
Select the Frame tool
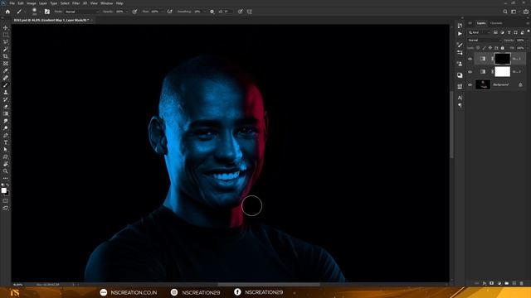[x=6, y=63]
